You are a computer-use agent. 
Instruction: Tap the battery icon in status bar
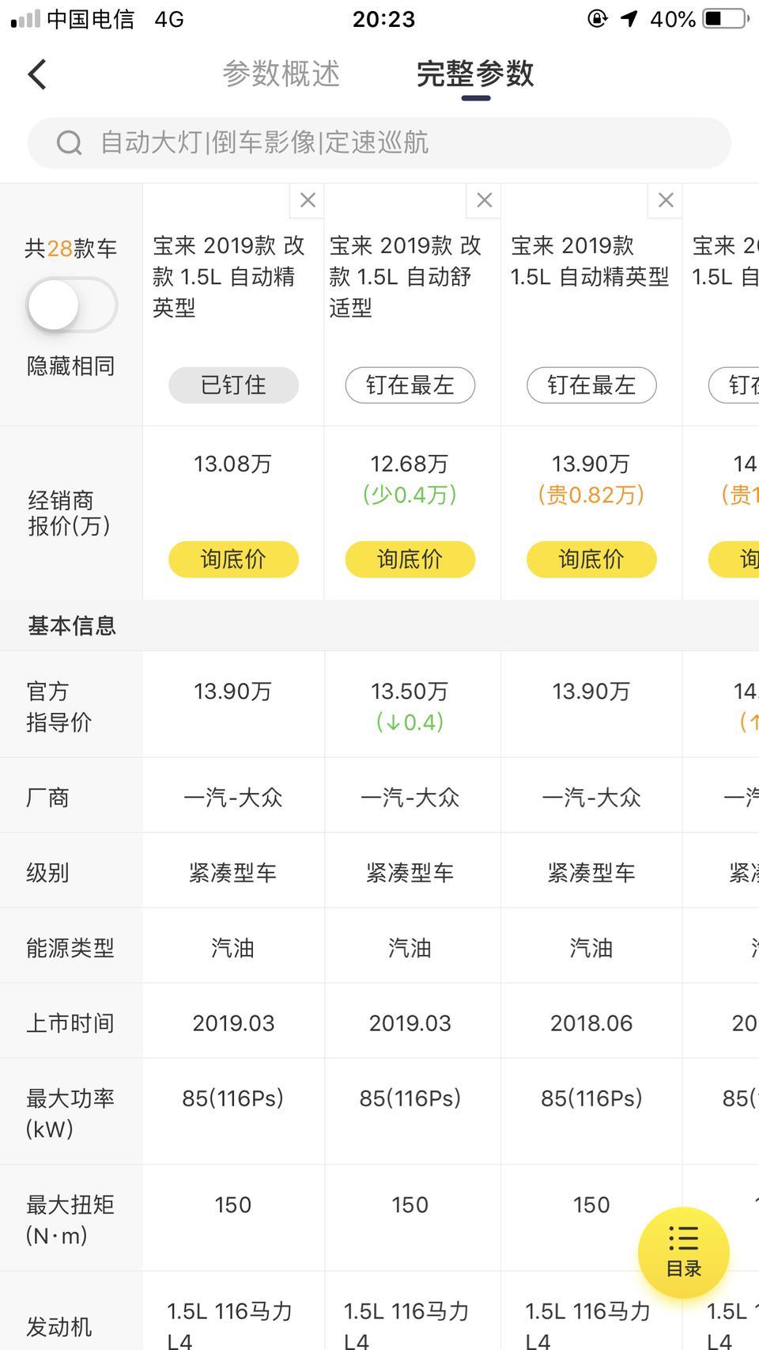[727, 19]
